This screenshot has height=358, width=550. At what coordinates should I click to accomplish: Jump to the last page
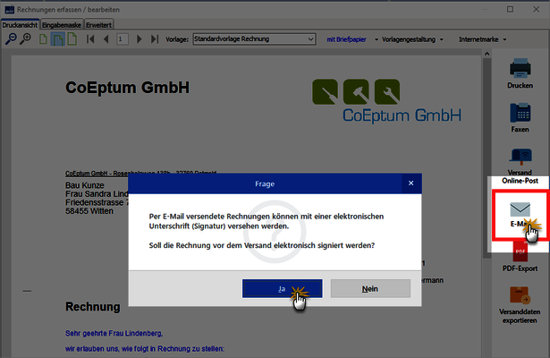click(155, 39)
